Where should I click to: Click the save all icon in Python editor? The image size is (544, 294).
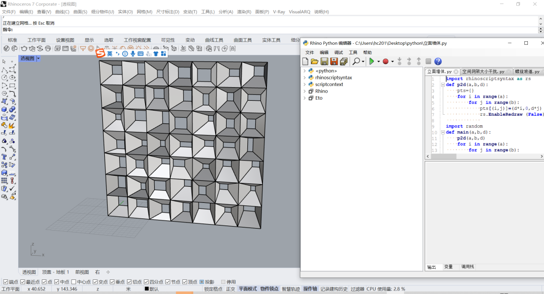click(x=344, y=61)
